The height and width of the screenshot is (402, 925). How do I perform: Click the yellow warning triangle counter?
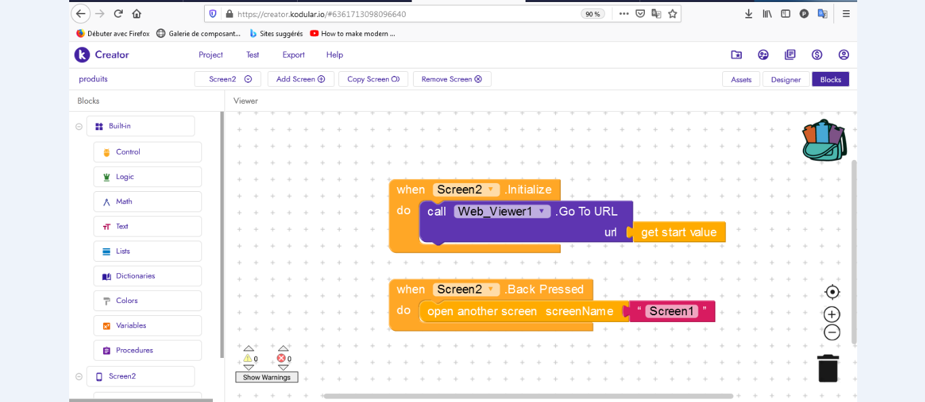[x=248, y=359]
